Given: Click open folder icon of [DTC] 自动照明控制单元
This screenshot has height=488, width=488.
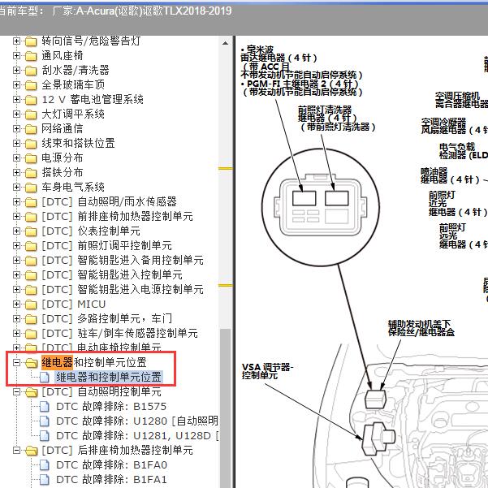Looking at the screenshot, I should click(x=31, y=392).
